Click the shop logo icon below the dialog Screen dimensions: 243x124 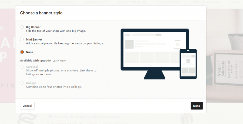point(27,118)
